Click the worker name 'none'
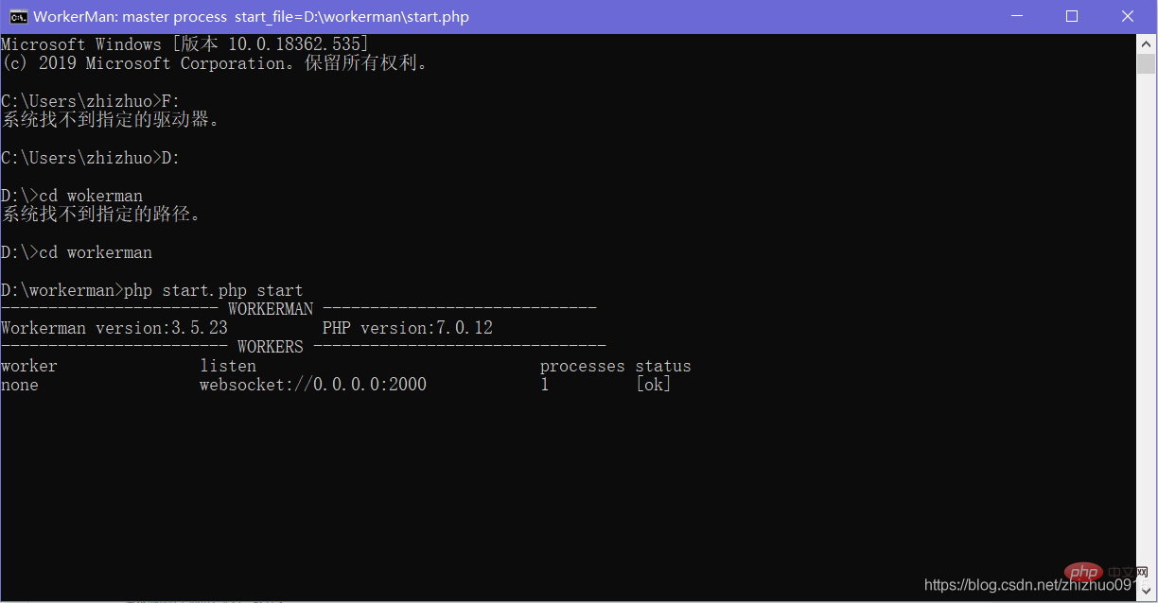This screenshot has width=1158, height=603. [20, 385]
